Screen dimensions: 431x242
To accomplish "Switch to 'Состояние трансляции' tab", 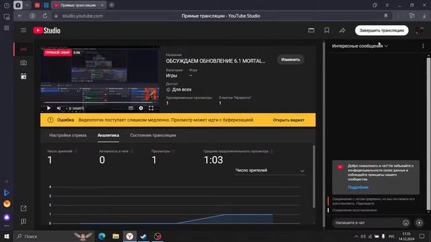I will [x=153, y=135].
